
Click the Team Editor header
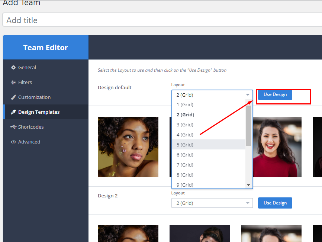46,48
